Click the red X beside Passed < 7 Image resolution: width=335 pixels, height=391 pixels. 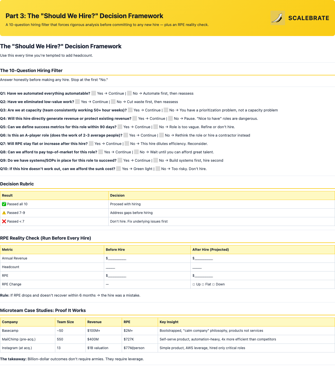4,221
